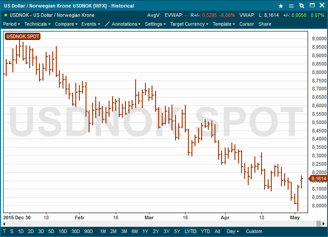Click the 2015 Dec 30 date axis label
This screenshot has height=237, width=328.
coord(17,218)
